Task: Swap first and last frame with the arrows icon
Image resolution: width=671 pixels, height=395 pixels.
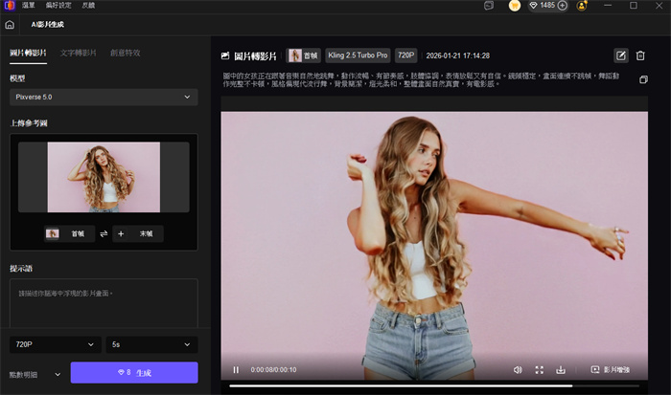Action: [x=104, y=233]
